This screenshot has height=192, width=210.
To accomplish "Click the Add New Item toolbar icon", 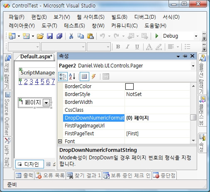I will [26, 36].
